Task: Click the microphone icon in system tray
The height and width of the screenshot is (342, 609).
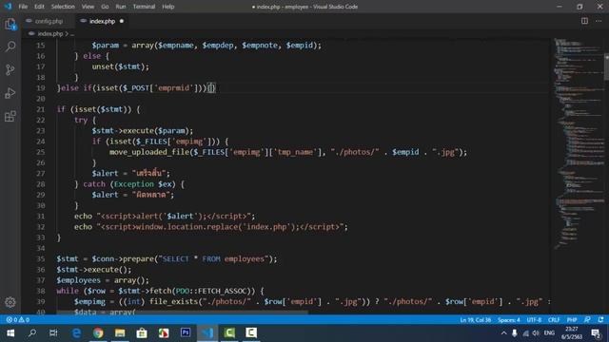Action: tap(514, 333)
